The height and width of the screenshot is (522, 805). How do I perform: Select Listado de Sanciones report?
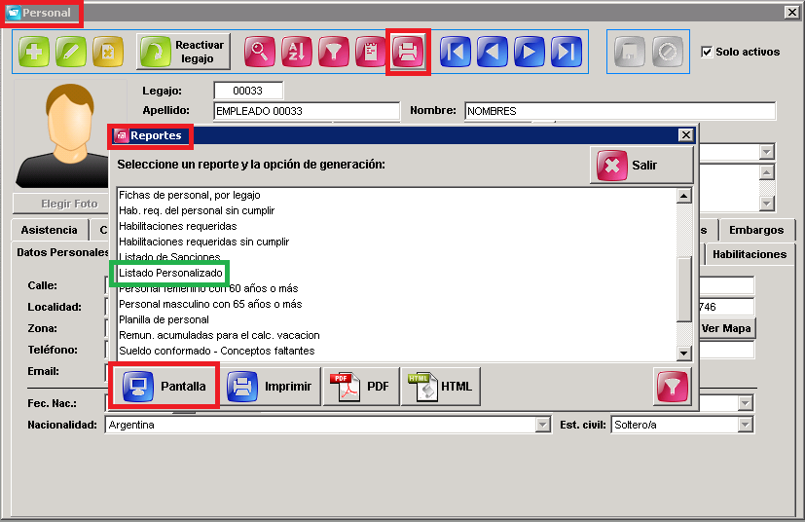(x=169, y=257)
